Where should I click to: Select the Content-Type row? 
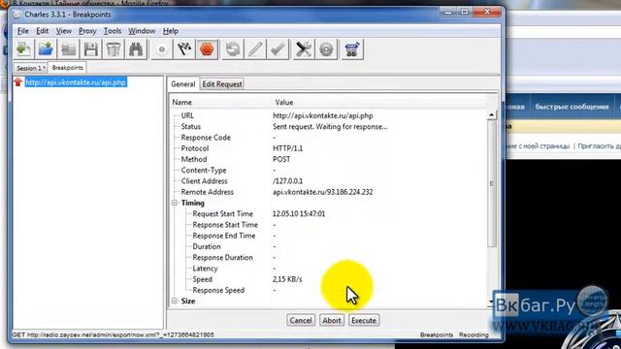pyautogui.click(x=329, y=171)
